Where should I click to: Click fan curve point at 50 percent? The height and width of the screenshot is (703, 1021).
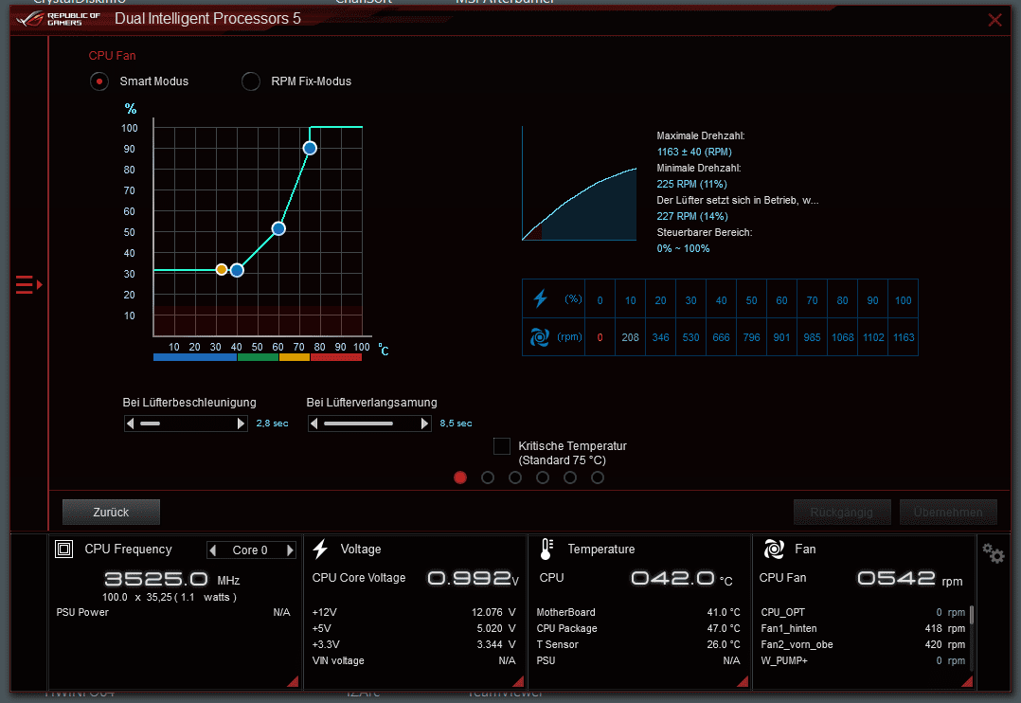pos(278,228)
